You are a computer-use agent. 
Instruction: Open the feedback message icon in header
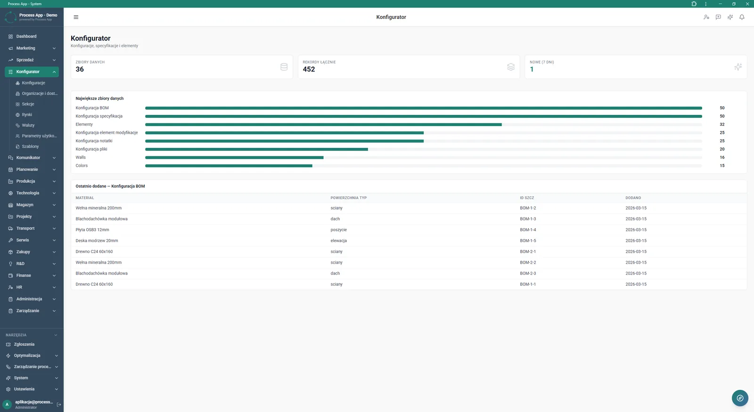tap(718, 17)
